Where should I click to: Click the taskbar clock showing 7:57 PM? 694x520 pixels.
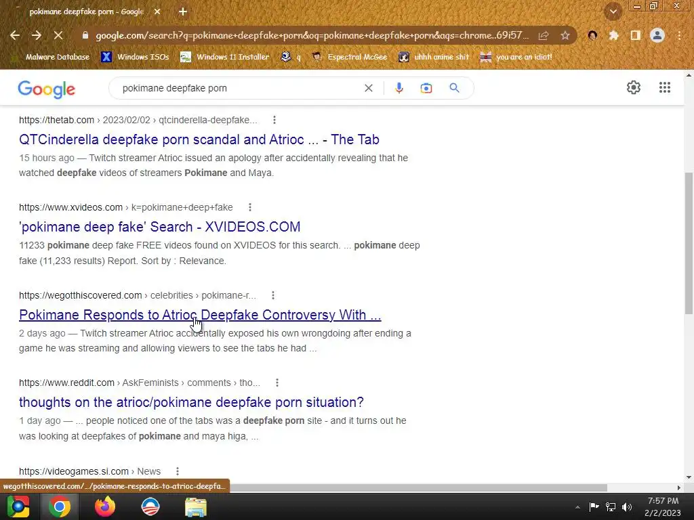(x=663, y=506)
